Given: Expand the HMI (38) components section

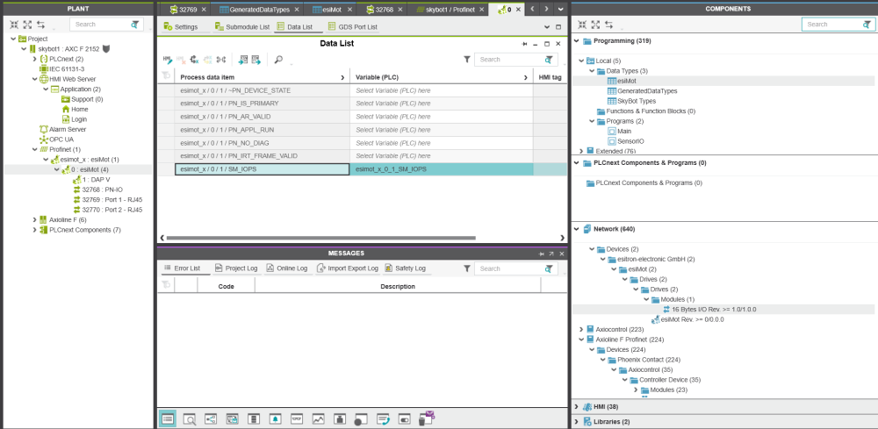Looking at the screenshot, I should (x=577, y=407).
